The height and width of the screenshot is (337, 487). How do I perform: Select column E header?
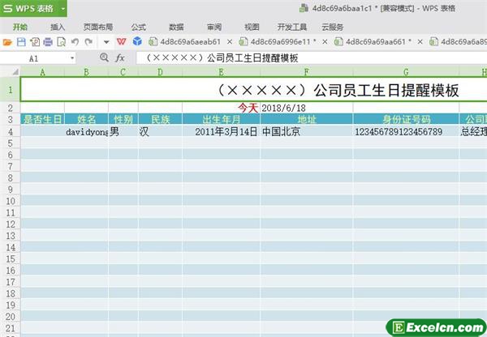tap(221, 72)
